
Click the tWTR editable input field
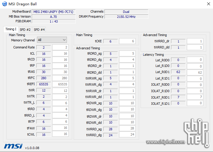click(60, 97)
